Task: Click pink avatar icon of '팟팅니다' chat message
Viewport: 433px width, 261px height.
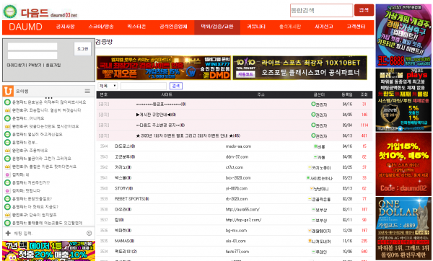Action: tap(7, 190)
